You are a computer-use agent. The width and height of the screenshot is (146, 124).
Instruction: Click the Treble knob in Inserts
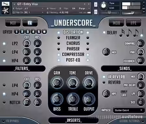tap(73, 99)
